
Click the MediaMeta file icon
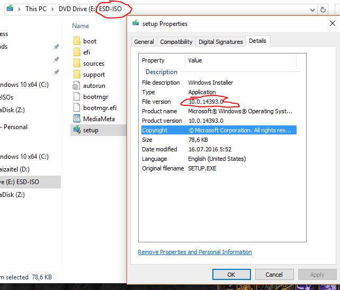tap(76, 119)
